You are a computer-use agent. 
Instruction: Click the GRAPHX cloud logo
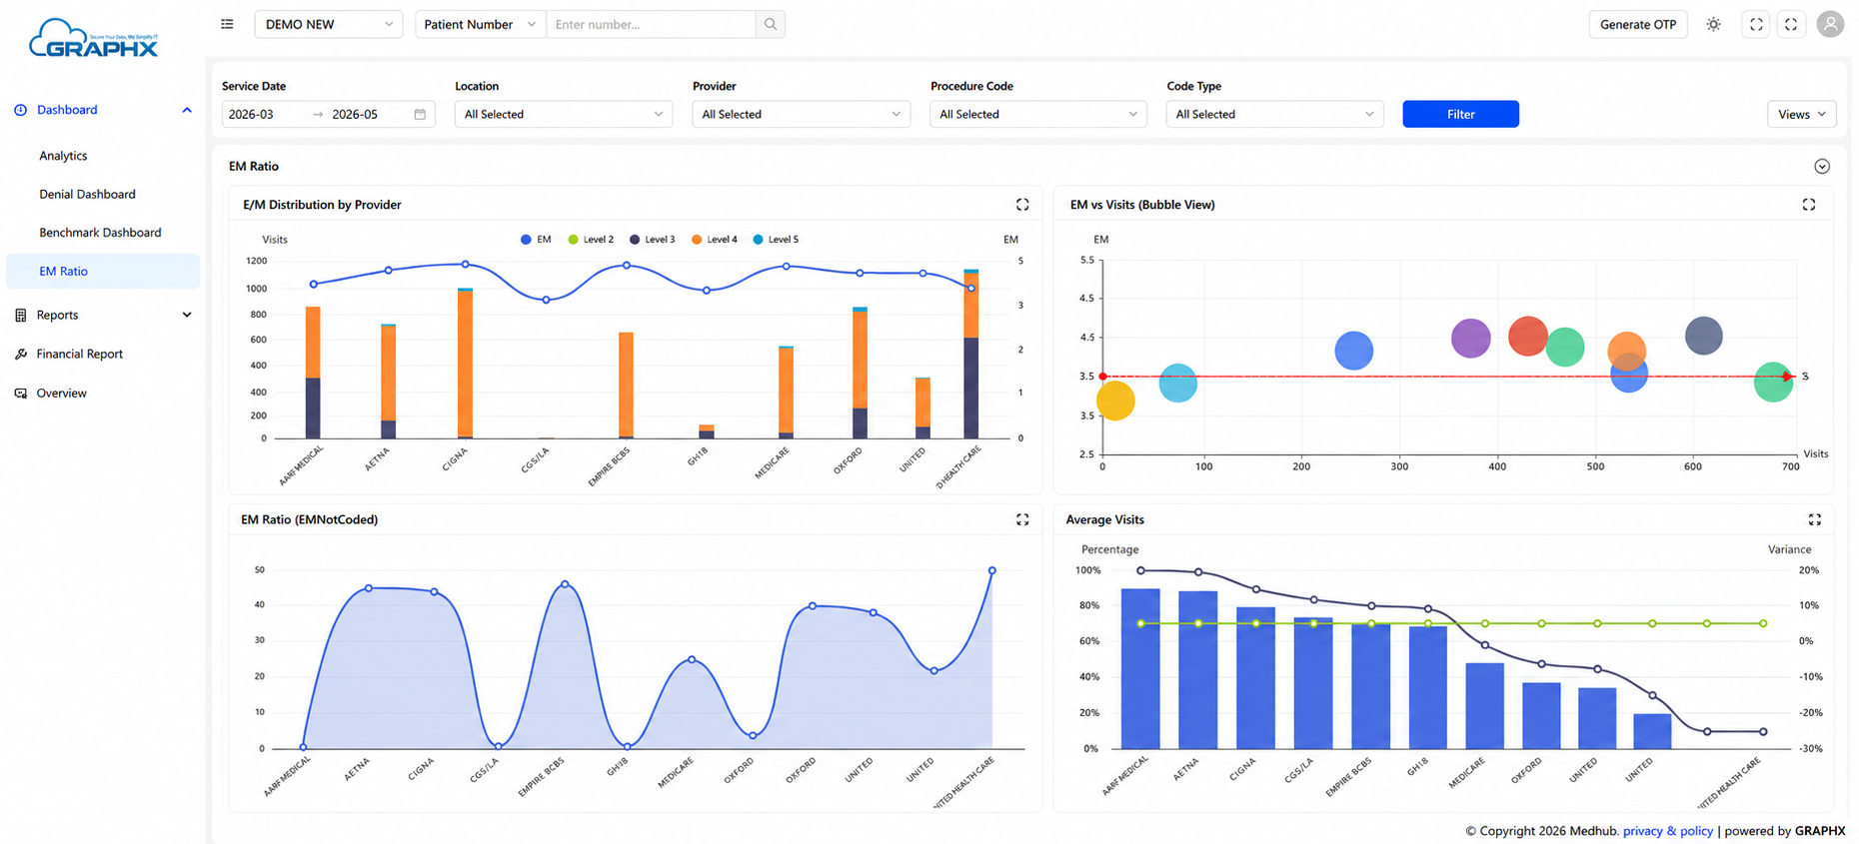(93, 38)
